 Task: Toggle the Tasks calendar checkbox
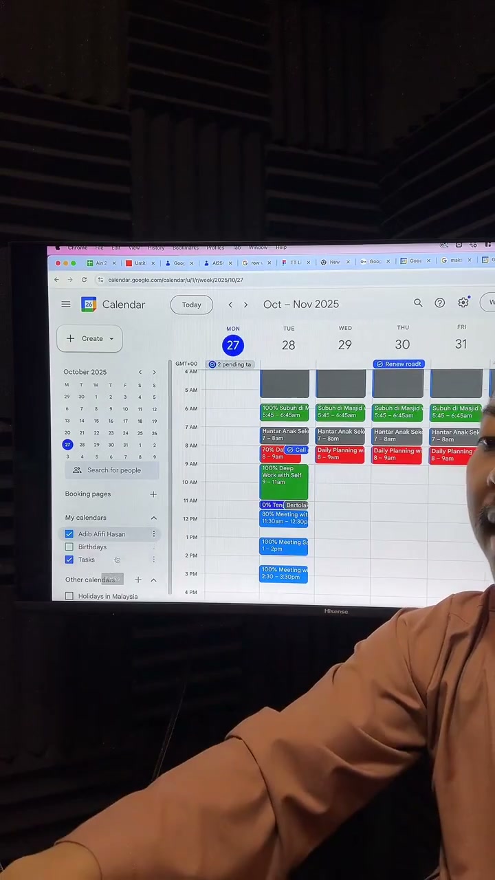(69, 560)
